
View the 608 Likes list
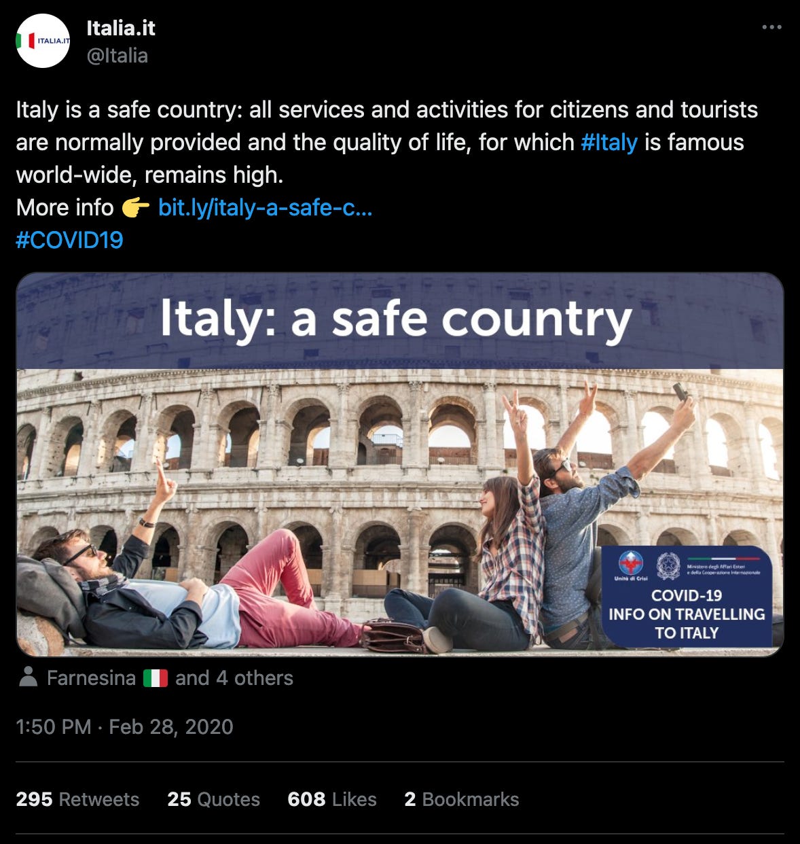pyautogui.click(x=332, y=799)
